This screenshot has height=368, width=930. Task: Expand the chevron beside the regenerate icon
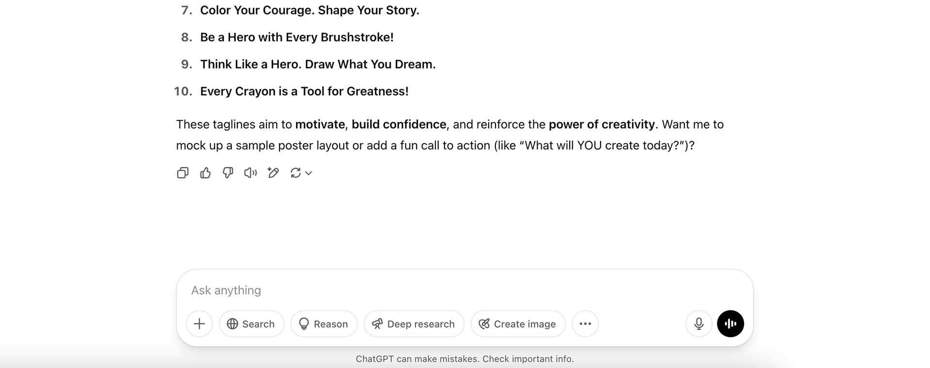coord(309,173)
